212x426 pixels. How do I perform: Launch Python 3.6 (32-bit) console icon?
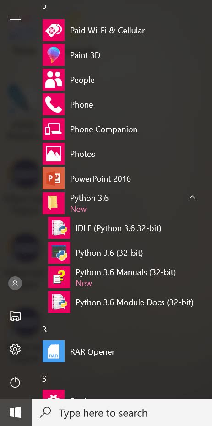tap(59, 253)
